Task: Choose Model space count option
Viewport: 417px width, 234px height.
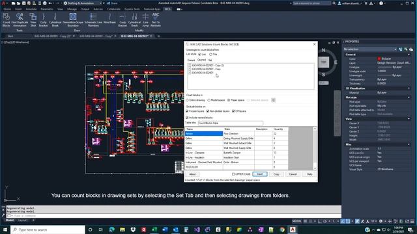Action: point(208,100)
